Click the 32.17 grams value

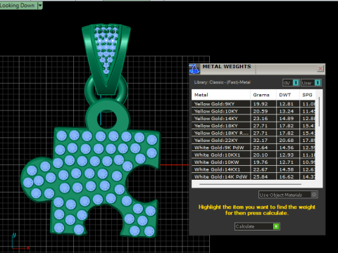261,140
